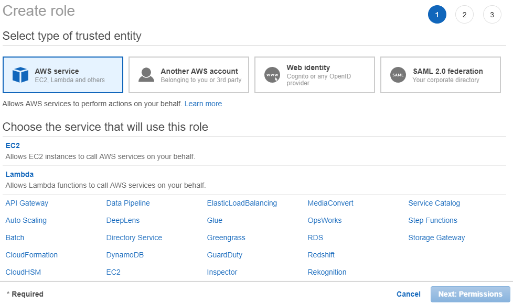Screen dimensions: 513x305
Task: Go to step 2 circle indicator
Action: coord(464,15)
